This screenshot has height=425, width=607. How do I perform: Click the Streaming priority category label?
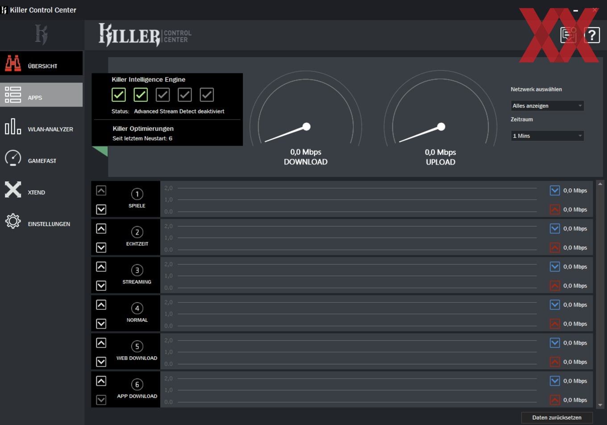click(x=137, y=282)
